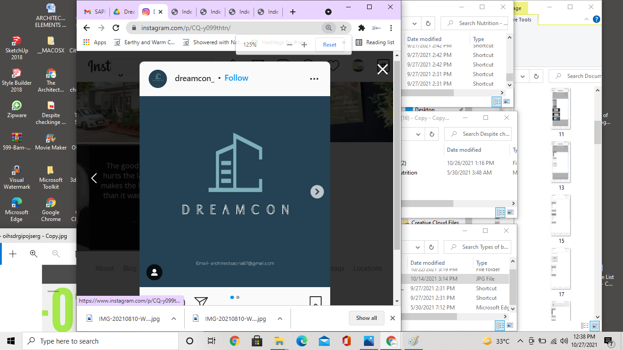Open the SketchUp 2018 desktop icon

pos(16,48)
